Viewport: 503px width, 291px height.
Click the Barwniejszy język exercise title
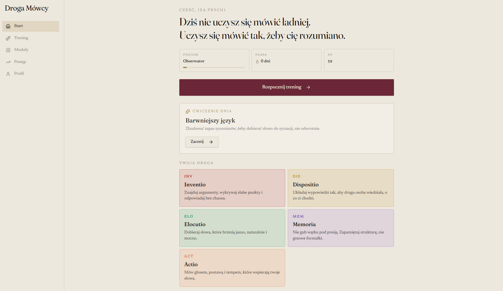(x=210, y=121)
